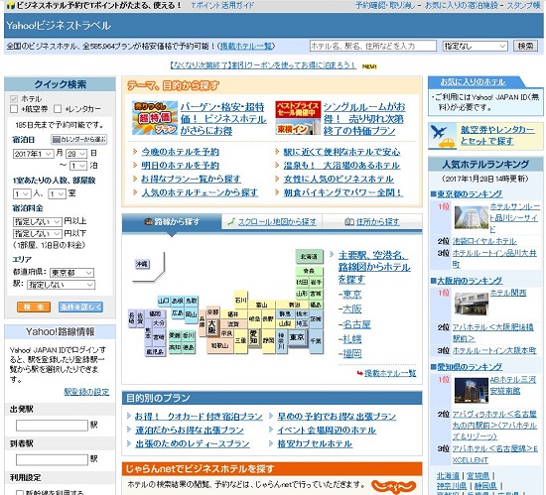Open the 朝食バイキングでパワー全開！ link

343,192
